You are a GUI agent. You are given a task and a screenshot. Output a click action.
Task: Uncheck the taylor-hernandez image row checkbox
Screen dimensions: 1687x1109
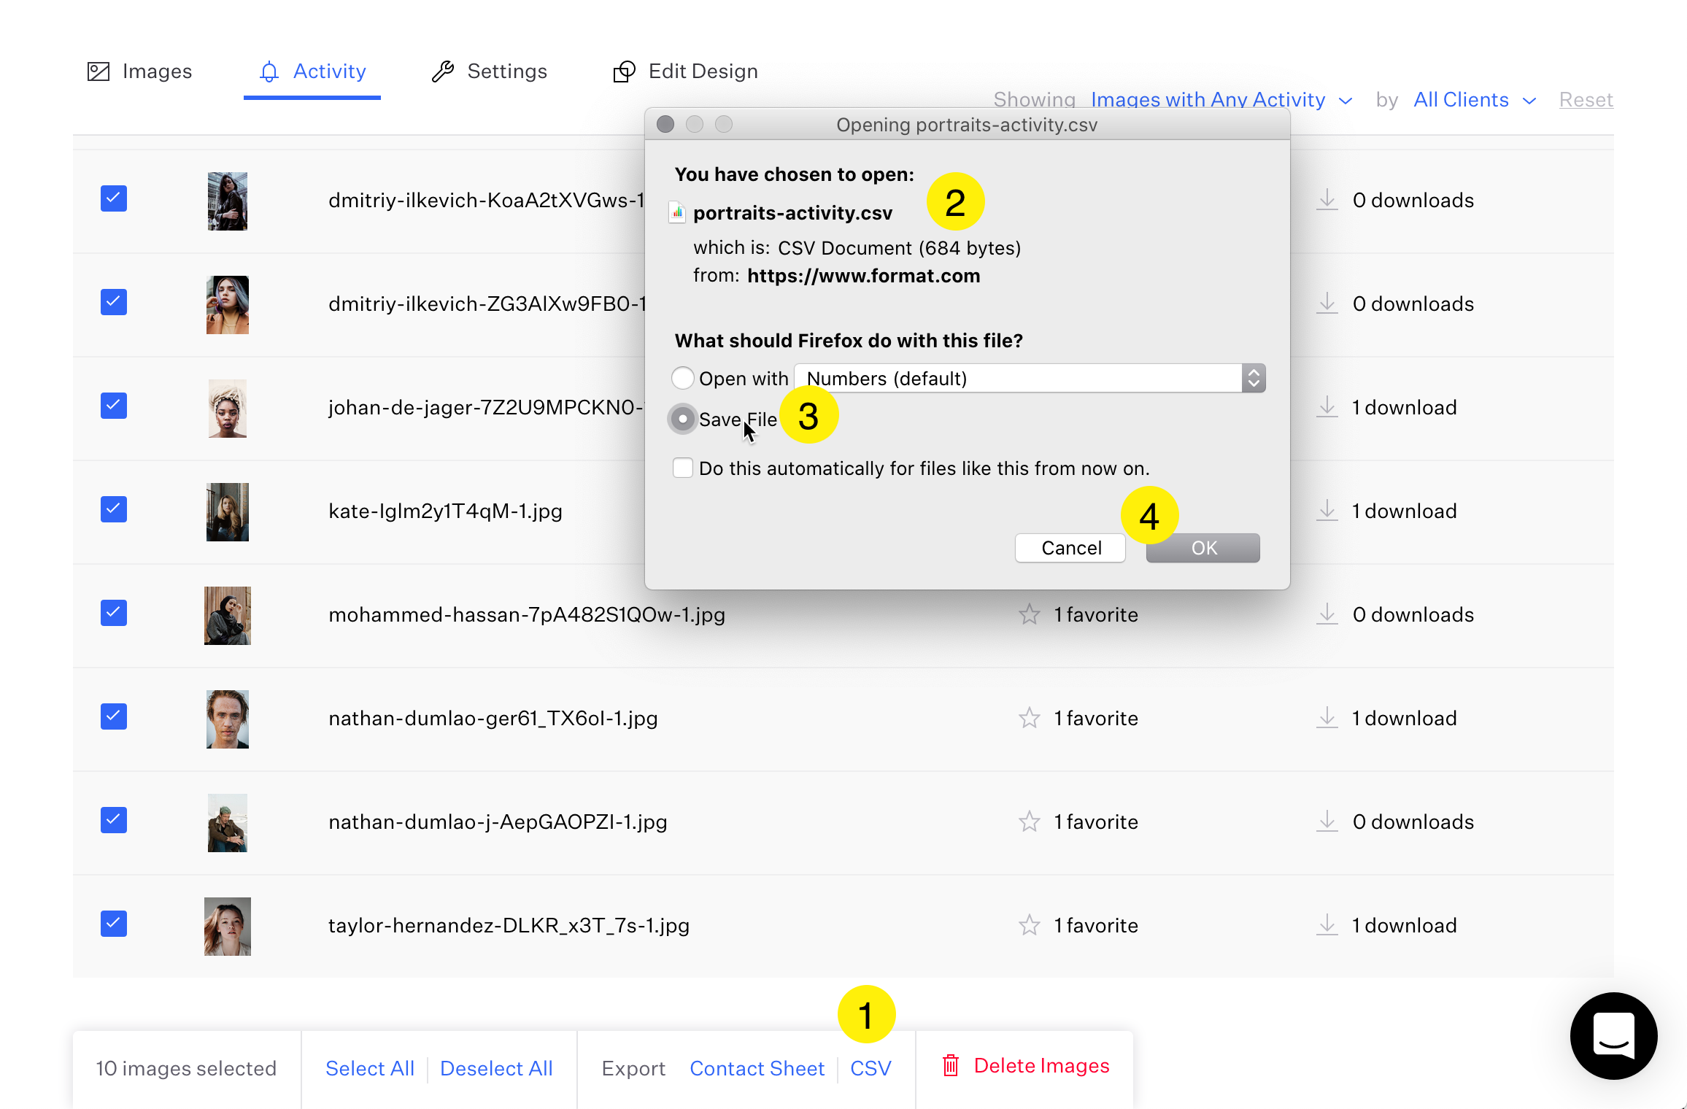coord(113,924)
